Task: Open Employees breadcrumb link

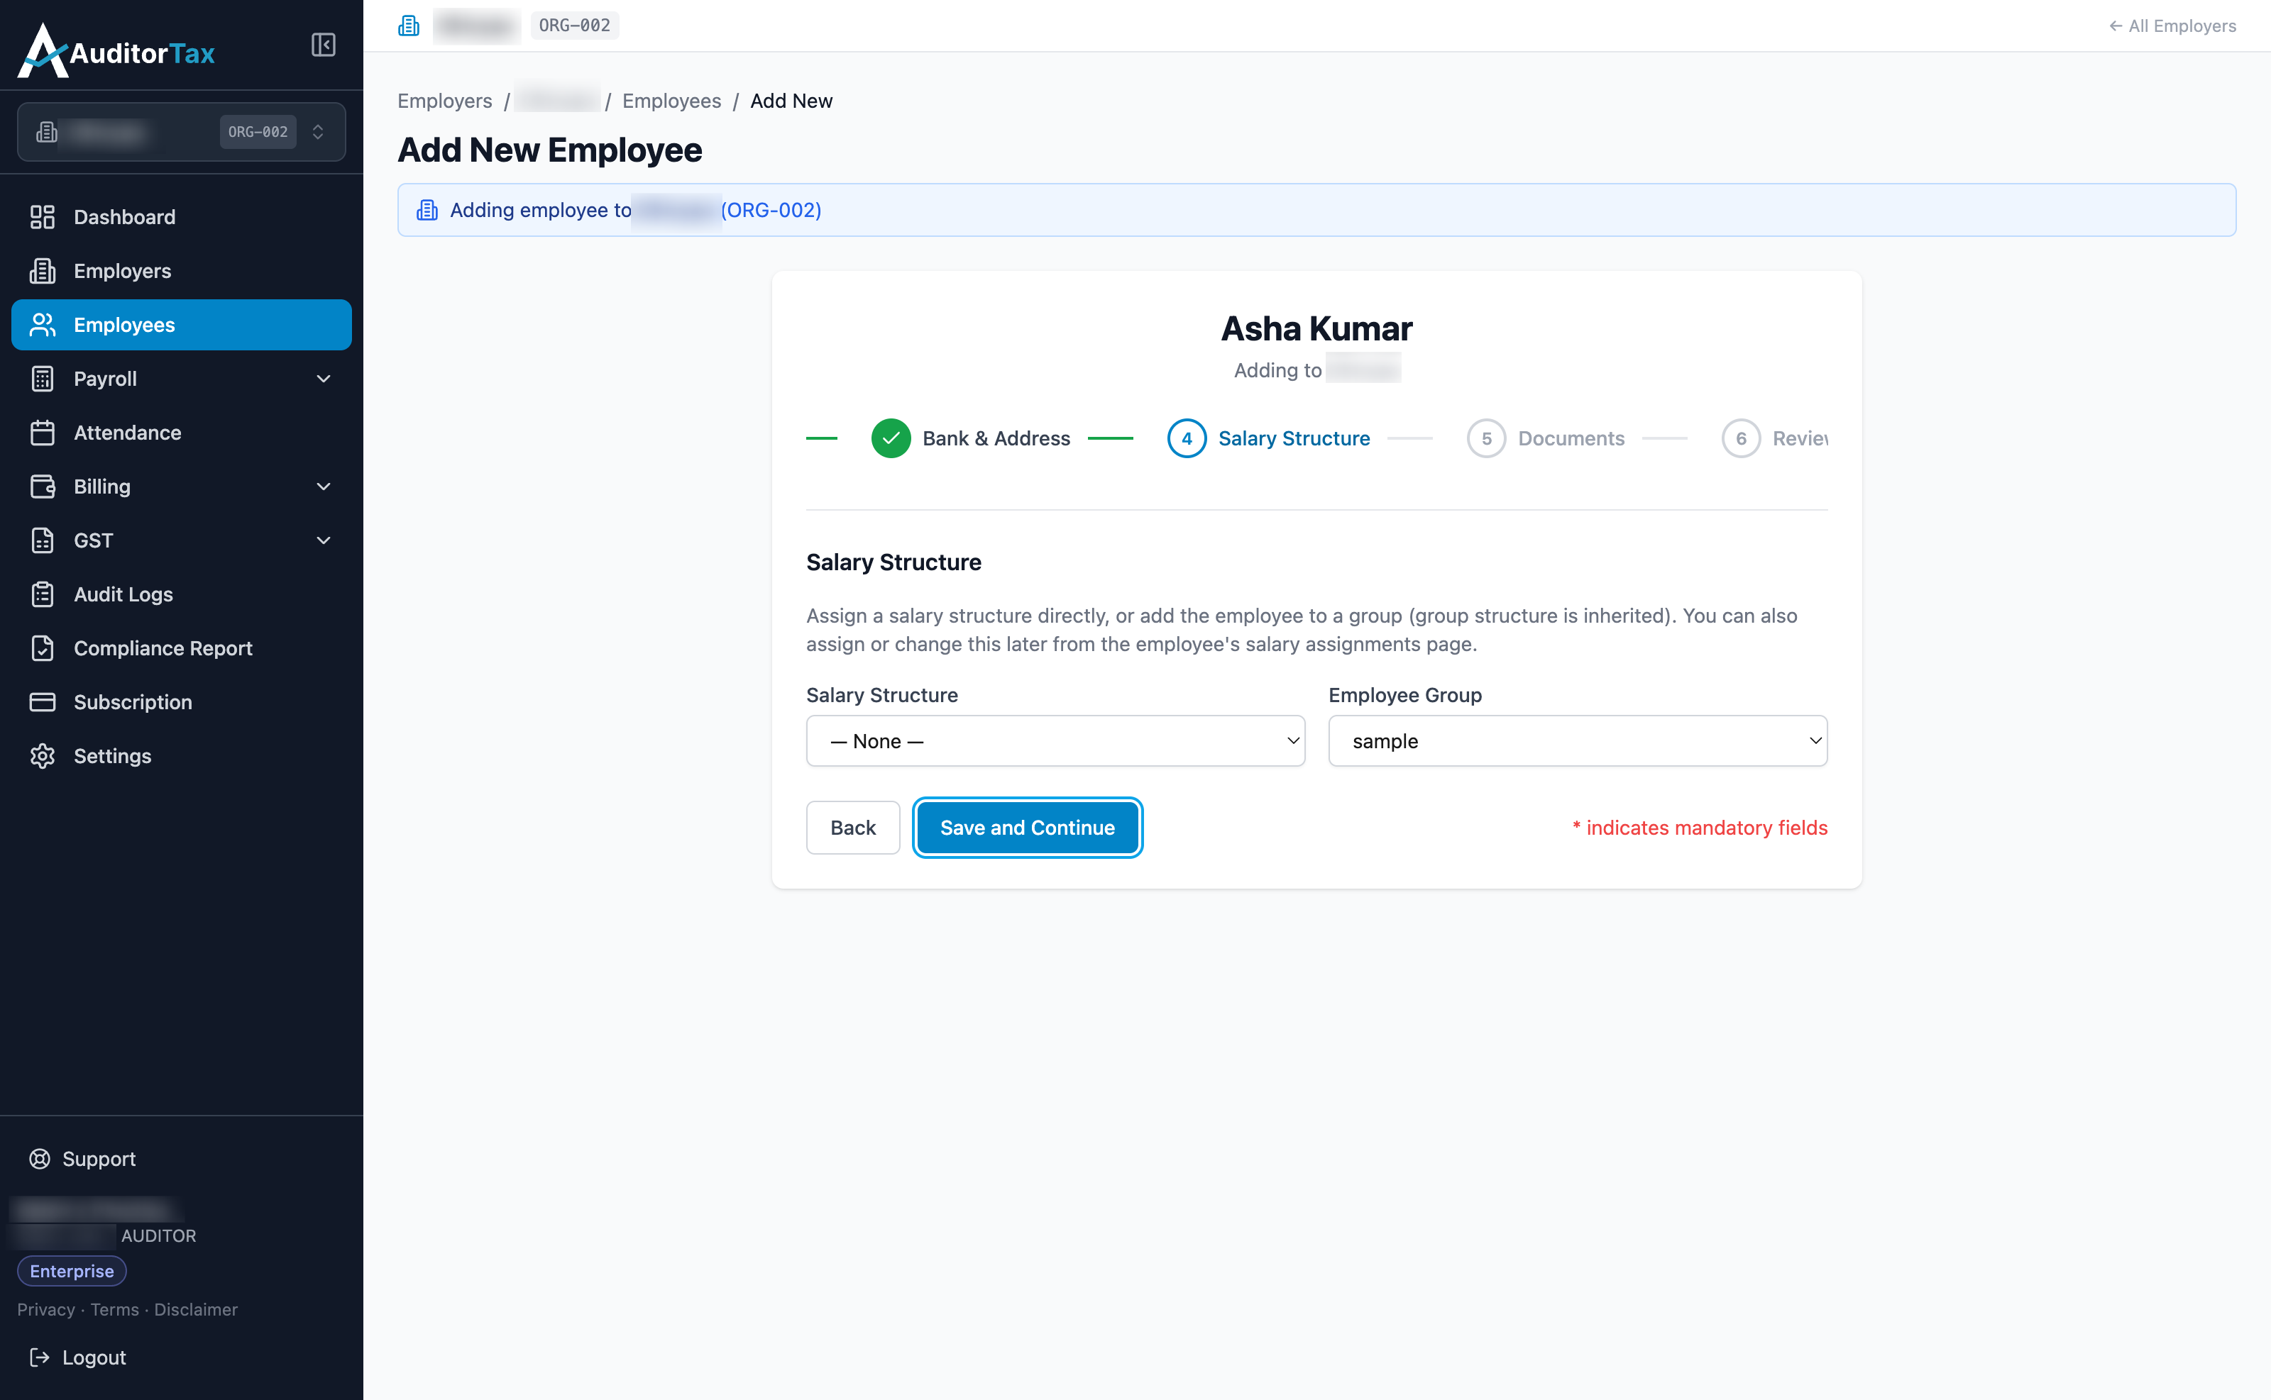Action: (671, 101)
